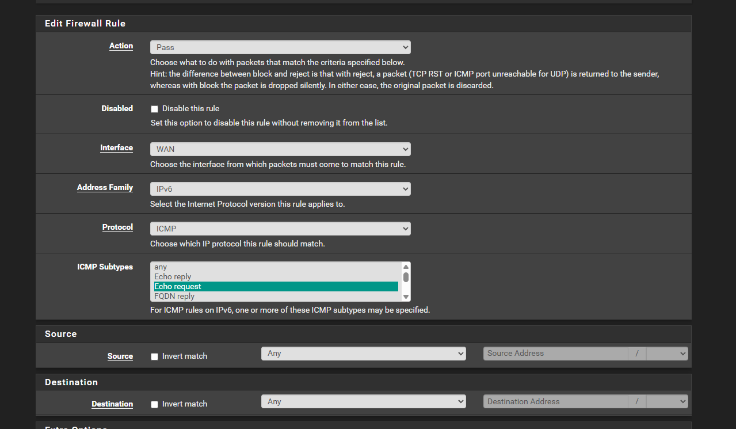
Task: Open the Destination type dropdown set to Any
Action: click(363, 401)
